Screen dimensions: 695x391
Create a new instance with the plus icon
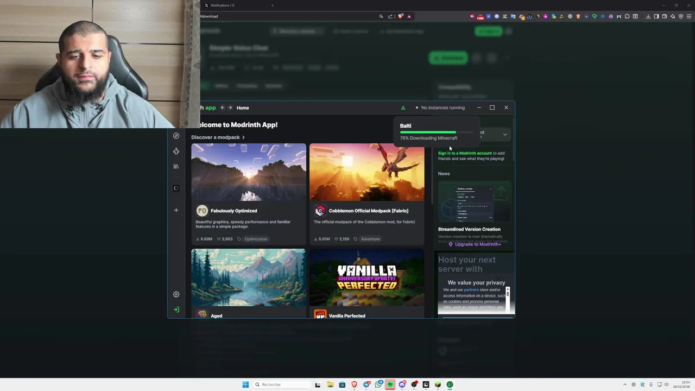pyautogui.click(x=176, y=210)
